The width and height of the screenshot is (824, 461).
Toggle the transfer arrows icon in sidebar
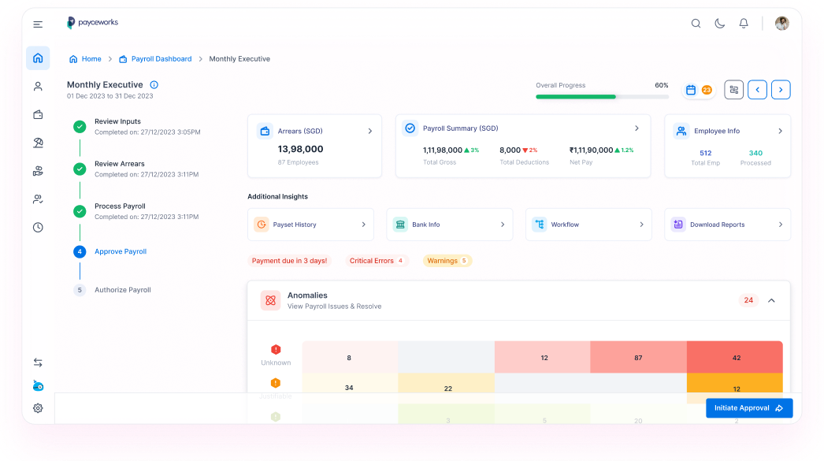pyautogui.click(x=37, y=362)
